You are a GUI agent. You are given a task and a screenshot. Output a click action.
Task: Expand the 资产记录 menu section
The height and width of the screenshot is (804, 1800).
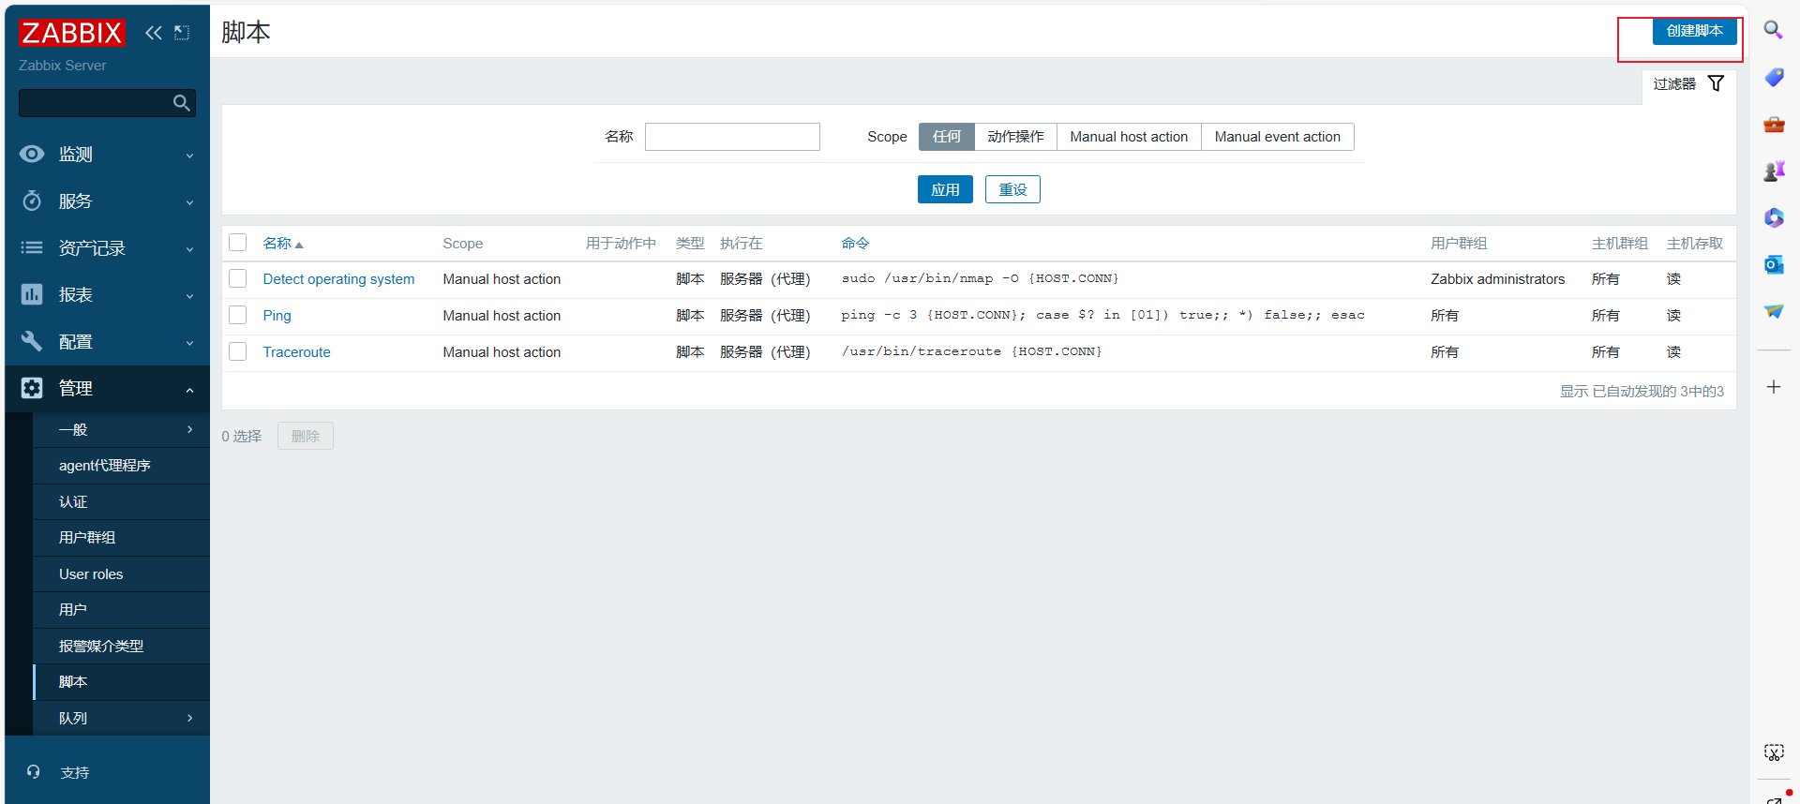pos(107,248)
